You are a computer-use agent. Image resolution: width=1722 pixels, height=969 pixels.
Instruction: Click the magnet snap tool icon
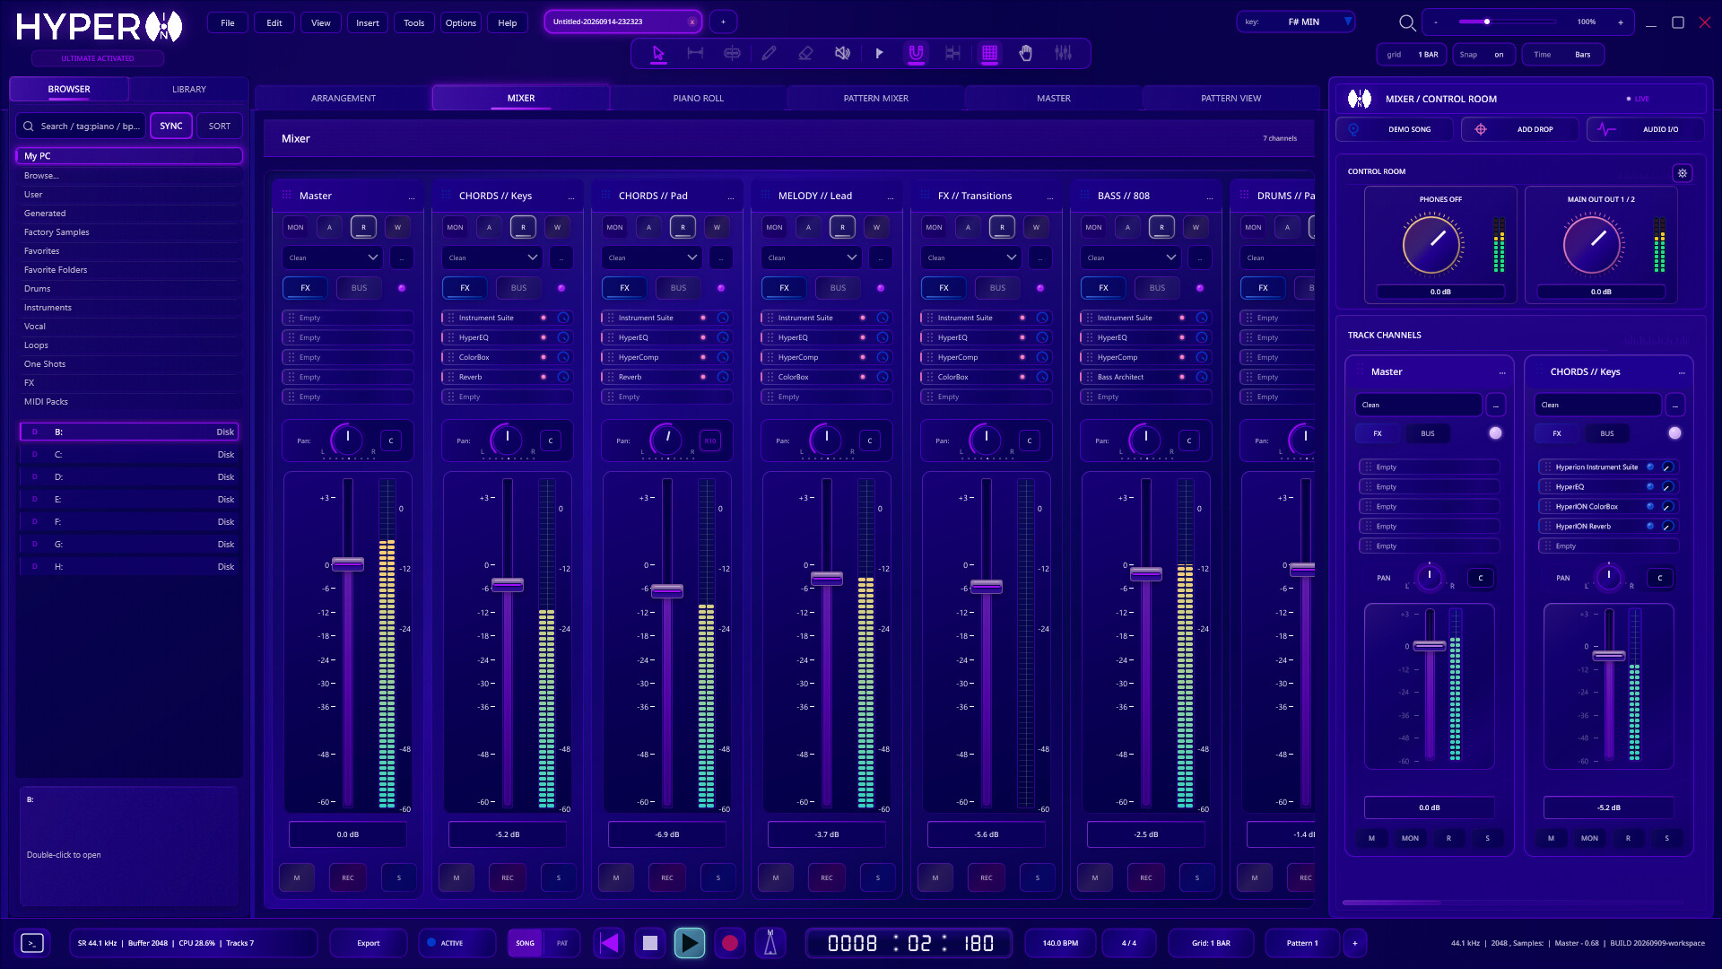916,54
